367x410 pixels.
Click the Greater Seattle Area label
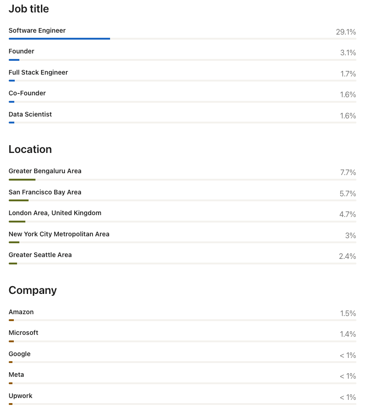[40, 255]
